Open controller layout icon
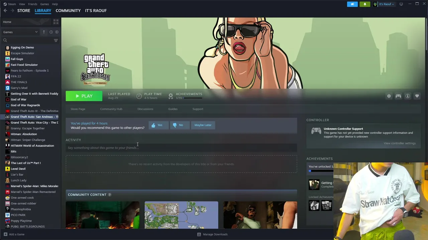 pos(398,96)
